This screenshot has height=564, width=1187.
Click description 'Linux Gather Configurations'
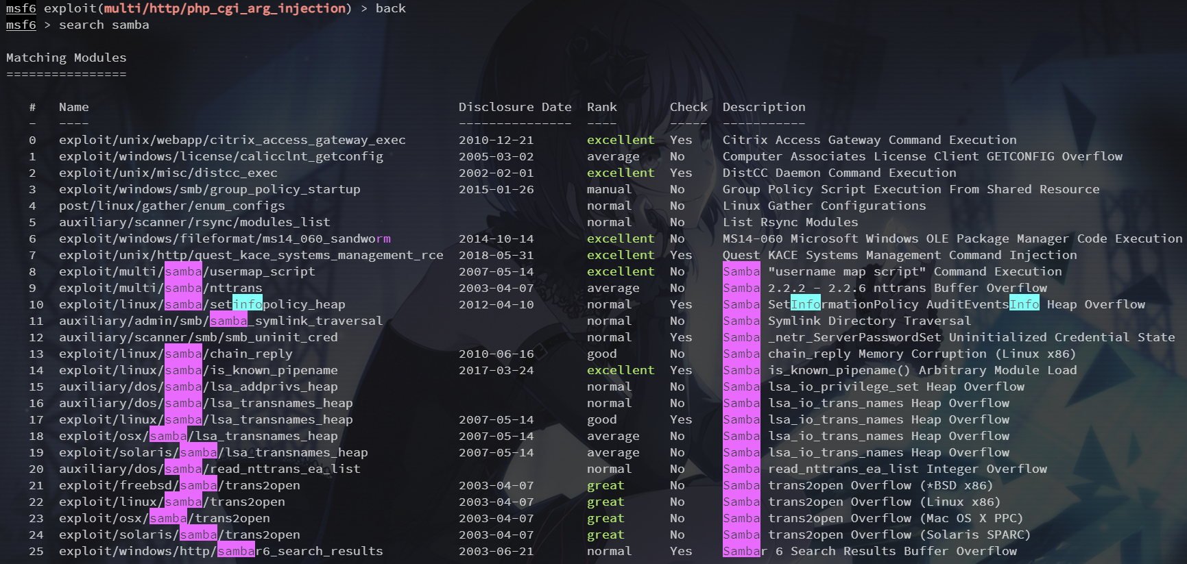pyautogui.click(x=824, y=206)
